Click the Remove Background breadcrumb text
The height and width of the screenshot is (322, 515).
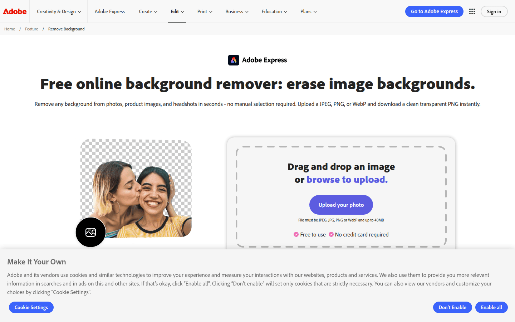point(67,29)
